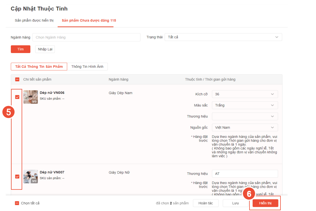Image resolution: width=316 pixels, height=211 pixels.
Task: Switch to Thông Tin Hình Ảnh tab
Action: point(87,67)
